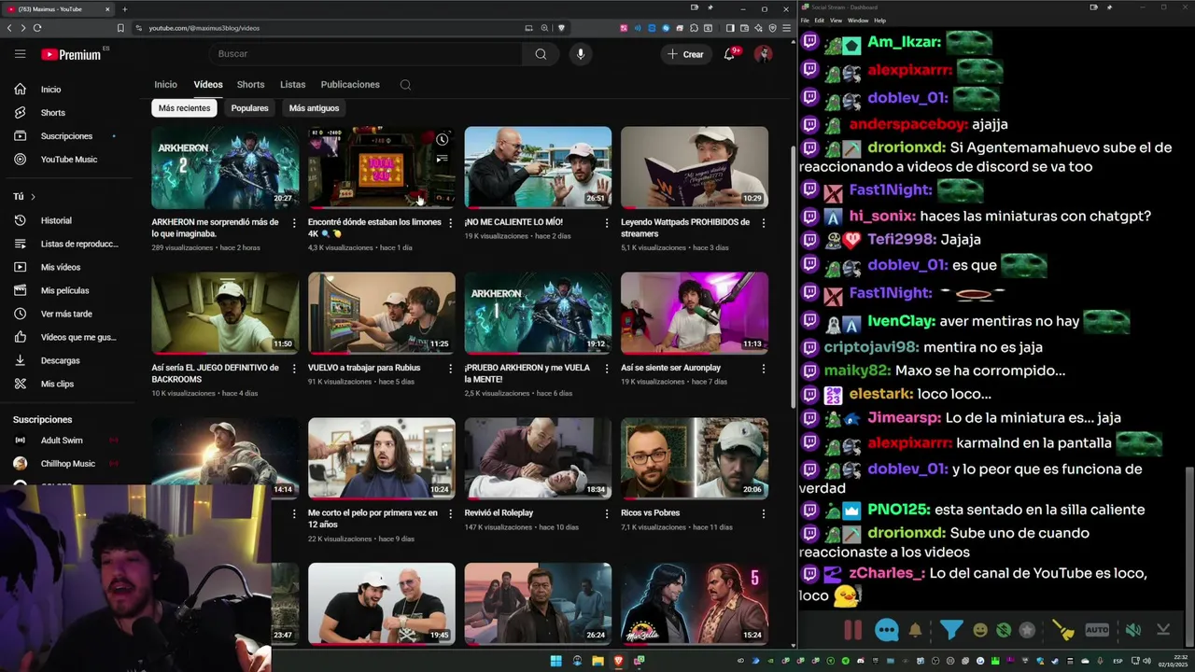Start voice search with the microphone icon

(x=580, y=54)
